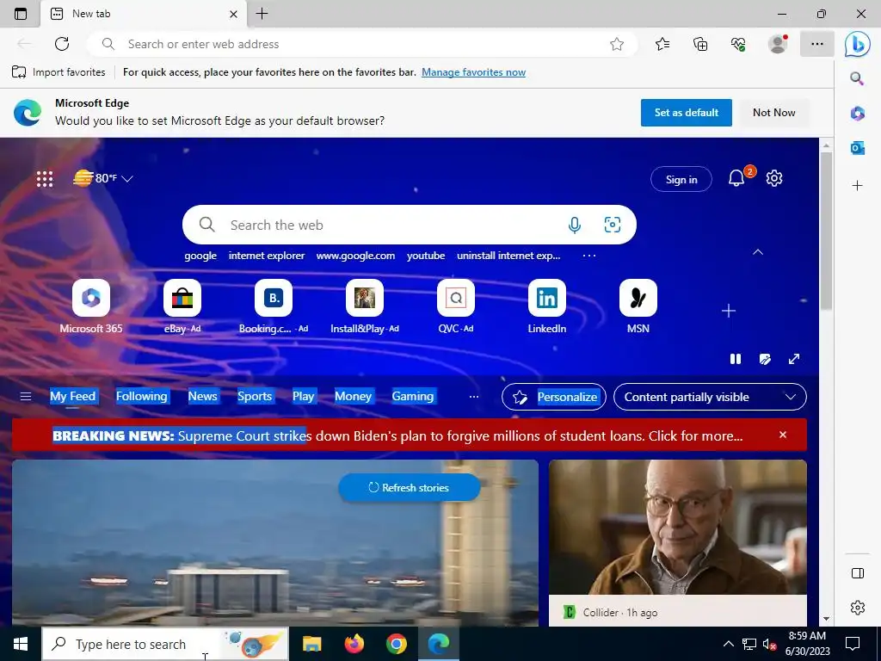Open a new tab plus button
The image size is (881, 661).
pos(262,14)
